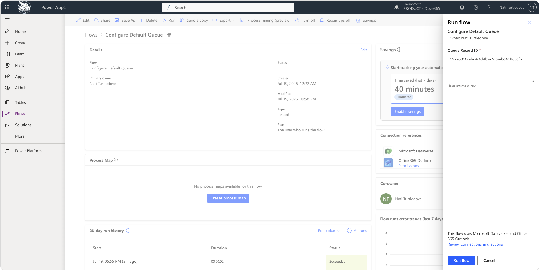
Task: Click the Simulated badge
Action: click(404, 97)
